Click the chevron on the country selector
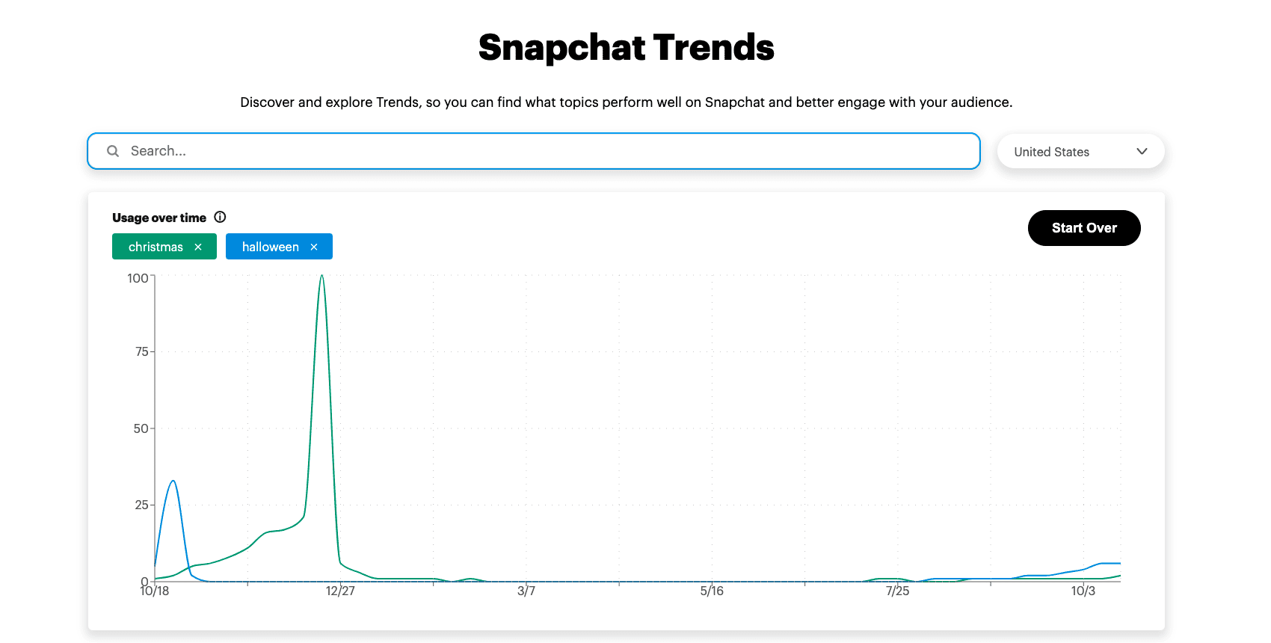The height and width of the screenshot is (643, 1271). [1142, 151]
